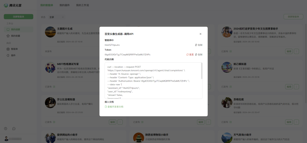Image resolution: width=307 pixels, height=143 pixels.
Task: Click the robot icon beside 智能体
Action: pos(8,49)
